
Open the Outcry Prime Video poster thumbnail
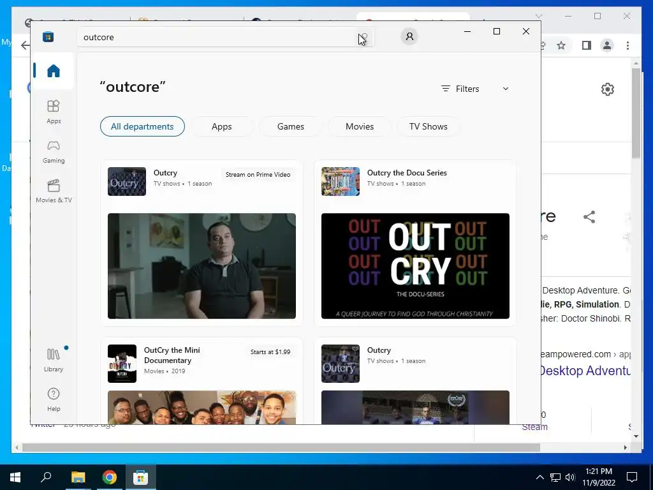[127, 181]
